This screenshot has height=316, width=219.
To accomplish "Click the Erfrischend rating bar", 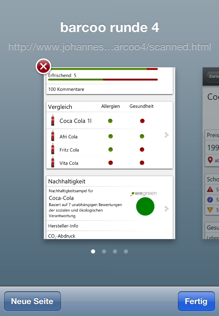I will coord(103,80).
